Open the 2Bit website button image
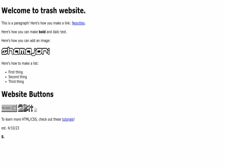 25,108
